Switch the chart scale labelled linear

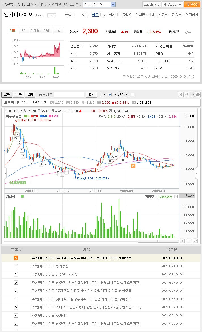(190, 115)
